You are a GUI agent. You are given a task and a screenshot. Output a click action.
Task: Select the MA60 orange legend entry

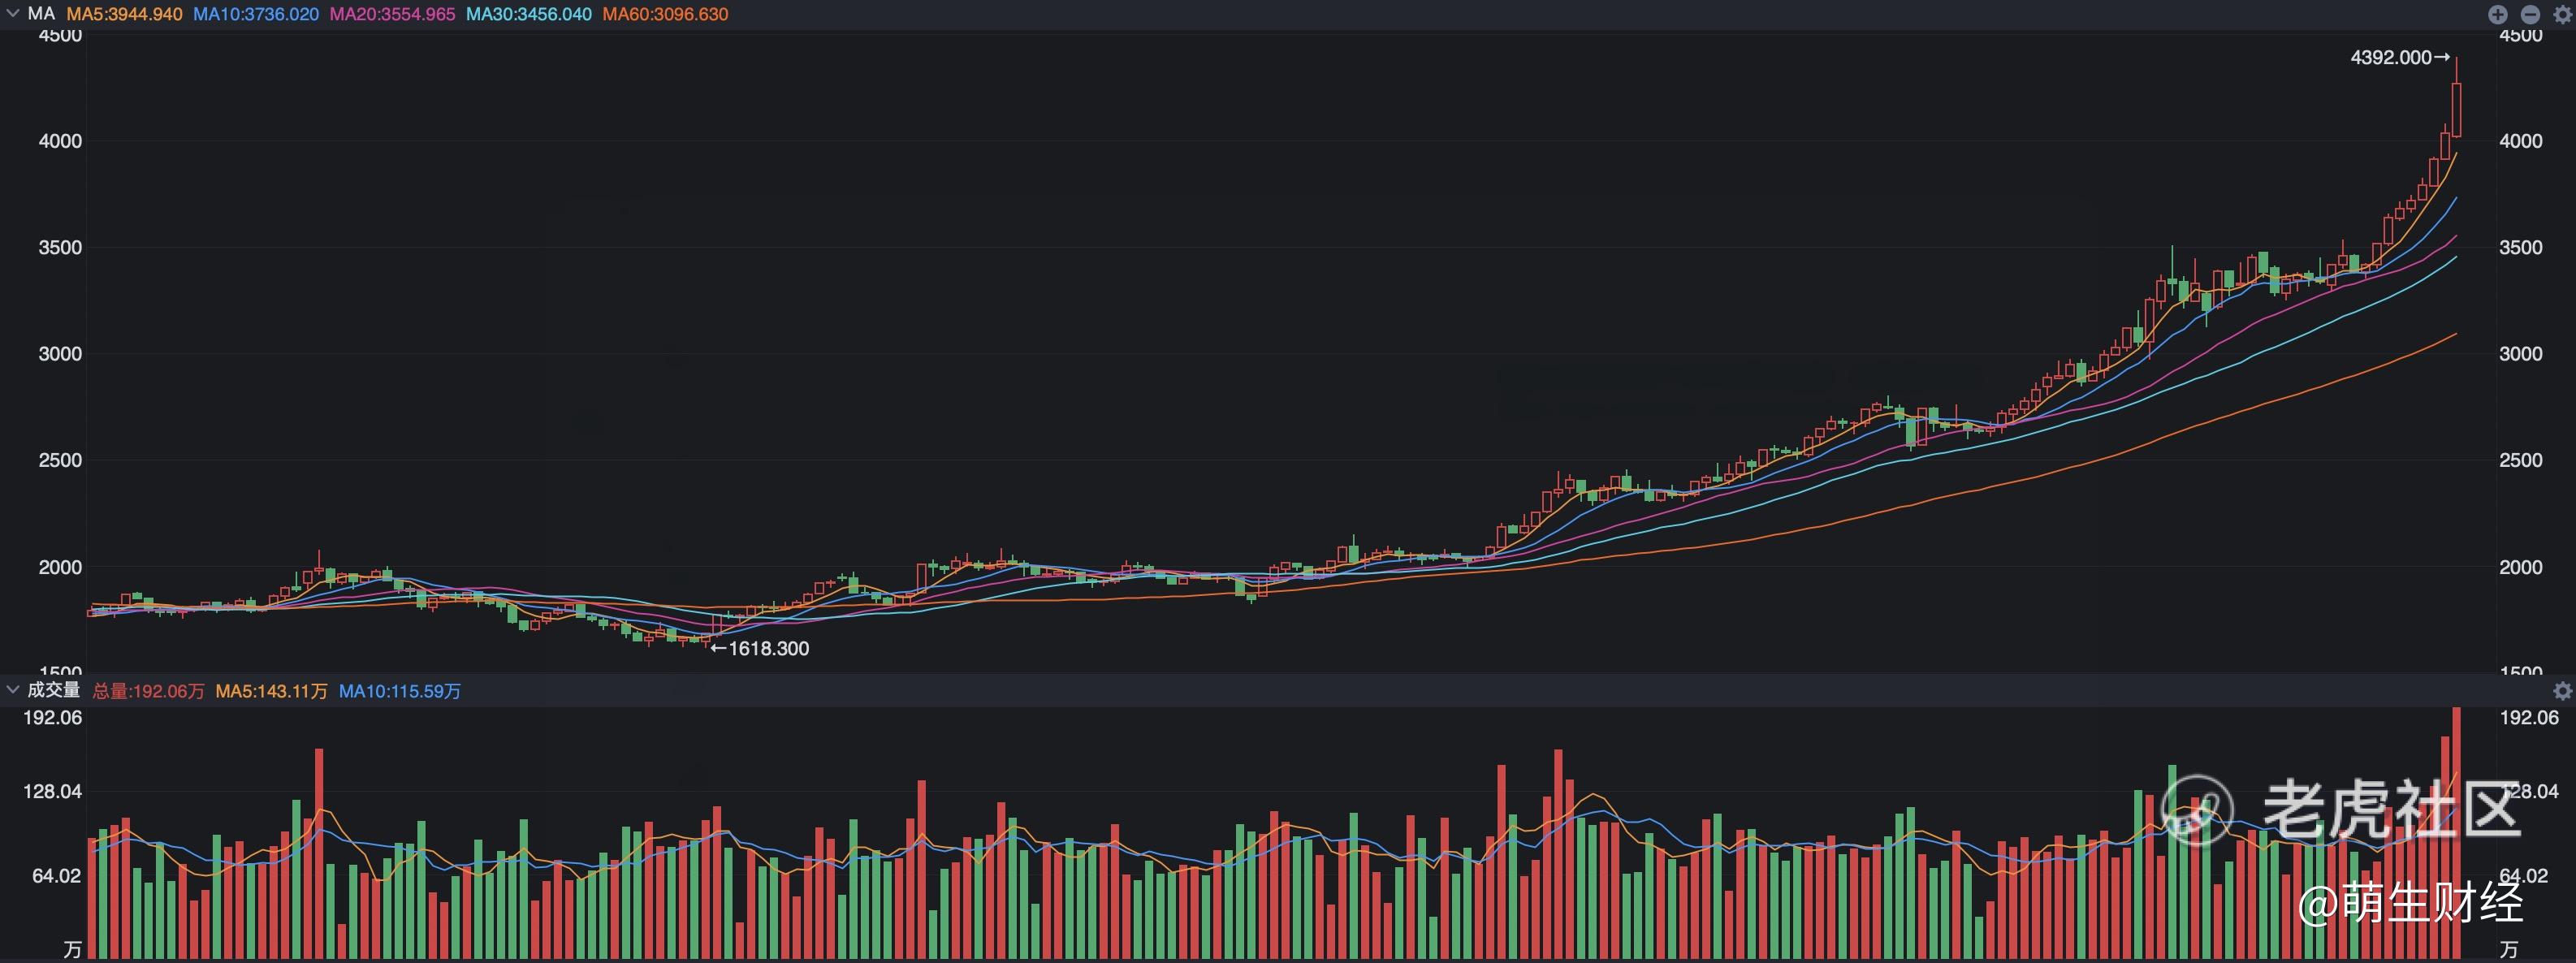coord(665,14)
